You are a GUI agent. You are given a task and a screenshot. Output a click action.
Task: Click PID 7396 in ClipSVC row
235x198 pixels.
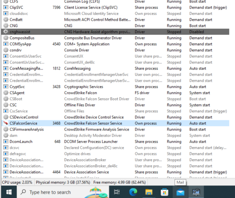(x=56, y=7)
